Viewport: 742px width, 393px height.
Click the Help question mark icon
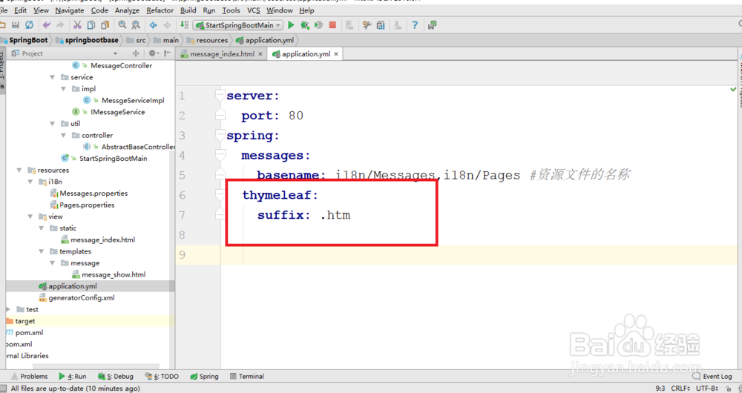click(x=415, y=25)
